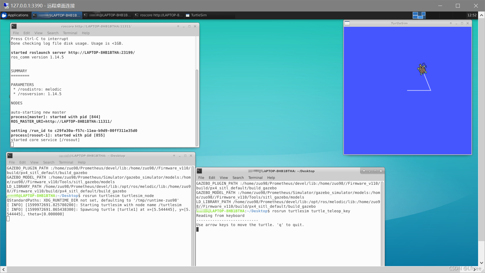Click the turtlesim_node terminal title icon
Screen dimensions: 485x273
click(10, 156)
